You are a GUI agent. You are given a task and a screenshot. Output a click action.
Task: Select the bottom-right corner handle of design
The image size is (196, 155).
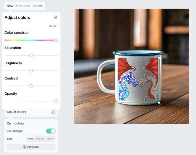pyautogui.click(x=159, y=103)
